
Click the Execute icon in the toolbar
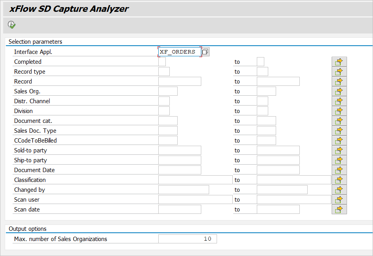tap(12, 25)
